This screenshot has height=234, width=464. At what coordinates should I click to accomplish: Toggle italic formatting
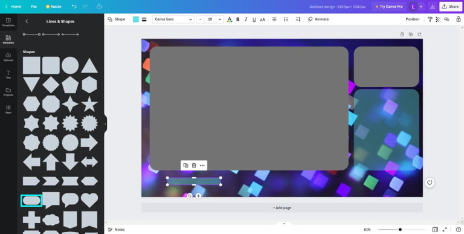pyautogui.click(x=246, y=19)
